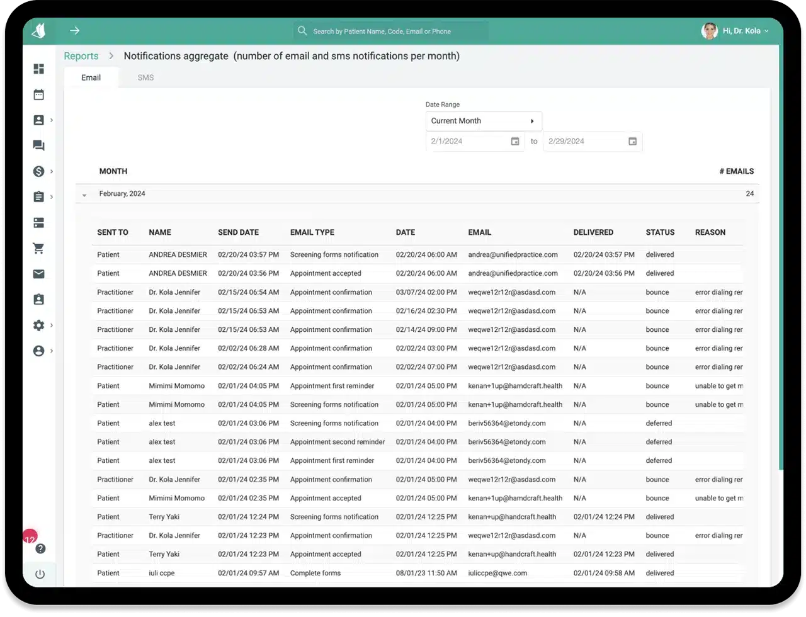Collapse the February, 2024 row

[84, 195]
